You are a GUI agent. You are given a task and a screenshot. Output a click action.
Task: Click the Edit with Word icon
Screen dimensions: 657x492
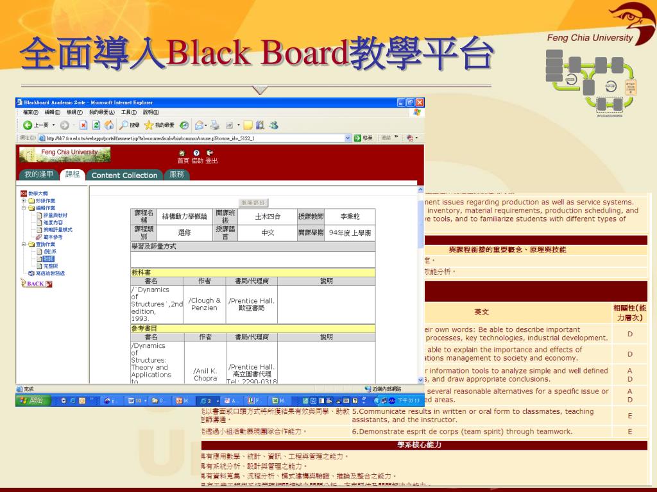tap(230, 125)
